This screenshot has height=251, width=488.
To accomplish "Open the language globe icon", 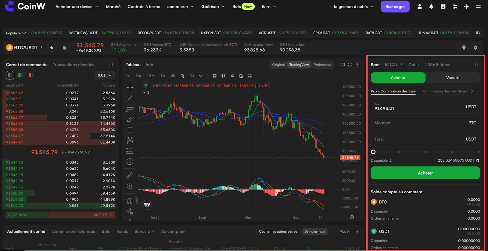I will click(x=455, y=6).
